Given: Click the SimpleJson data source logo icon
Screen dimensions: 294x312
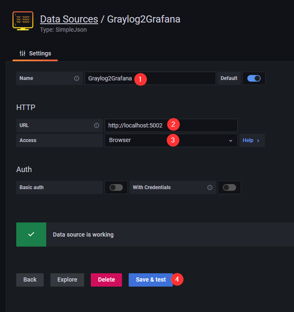Looking at the screenshot, I should point(23,21).
